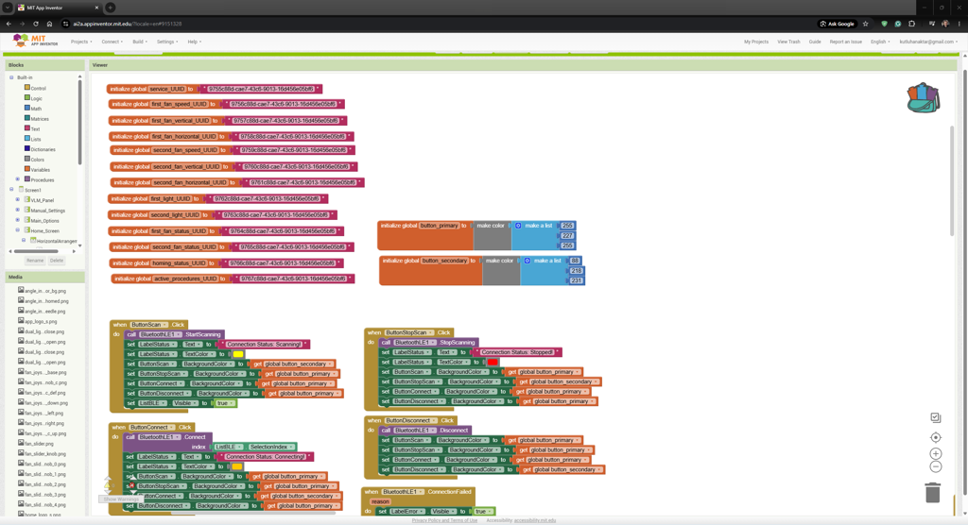The image size is (968, 525).
Task: Click the blue mutator gear on button_secondary list
Action: [x=527, y=261]
